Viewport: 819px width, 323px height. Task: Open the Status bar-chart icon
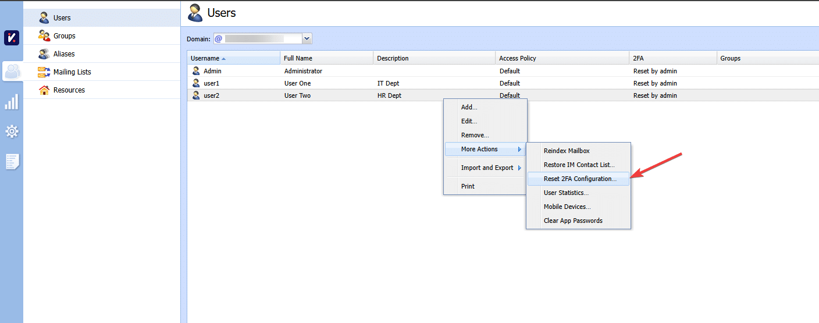(12, 102)
